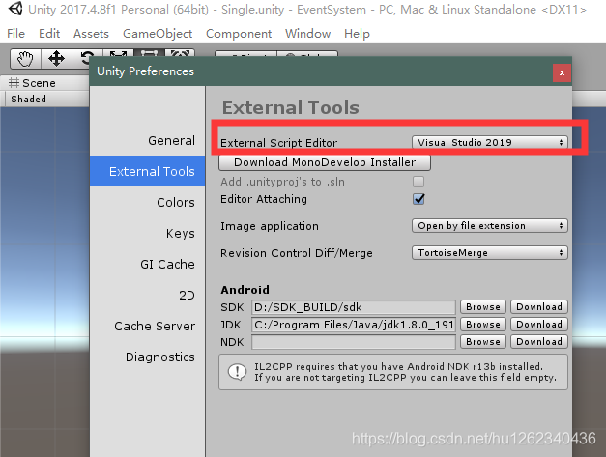Open the Assets menu

click(x=91, y=34)
